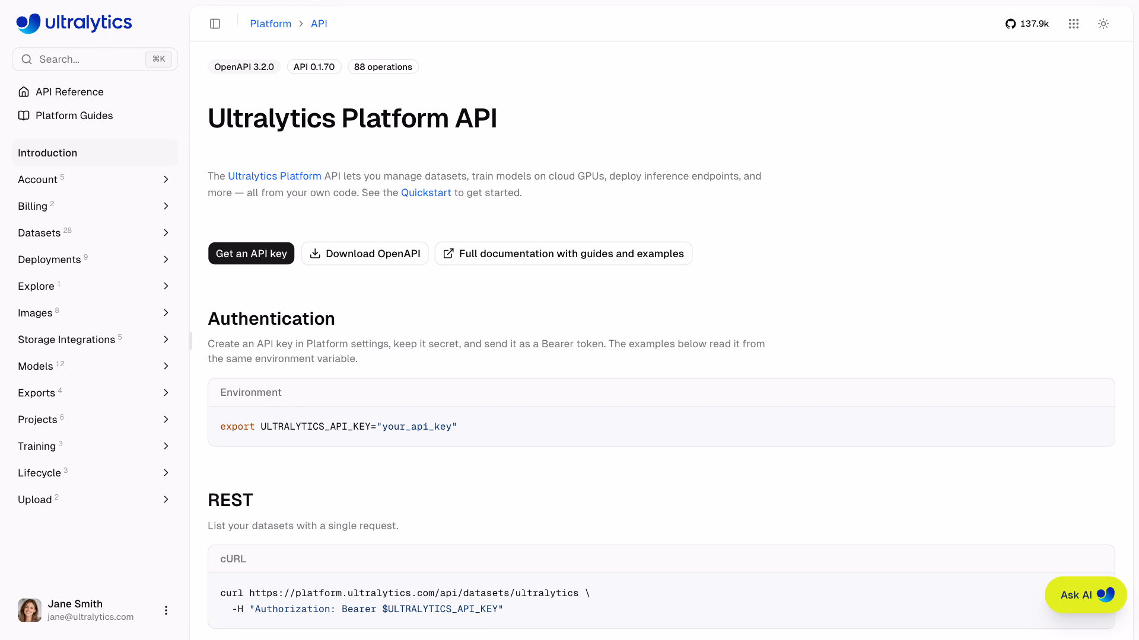Follow the Quickstart text link
Viewport: 1139px width, 640px height.
click(x=426, y=193)
